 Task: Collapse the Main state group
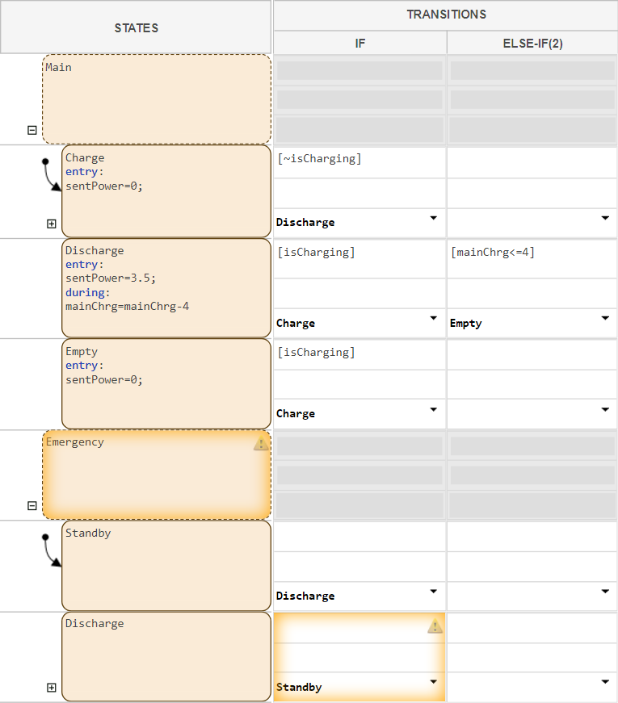[32, 130]
